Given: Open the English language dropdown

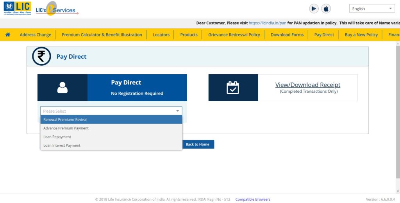Looking at the screenshot, I should click(372, 9).
